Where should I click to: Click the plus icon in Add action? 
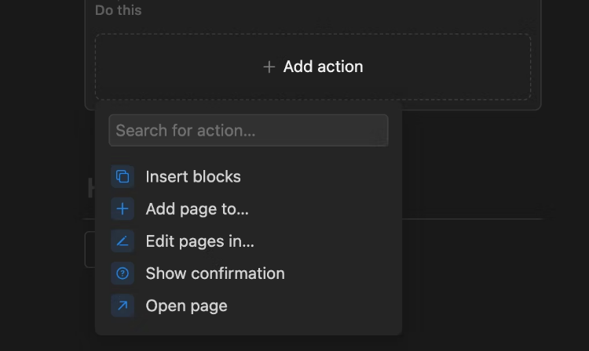click(x=269, y=67)
